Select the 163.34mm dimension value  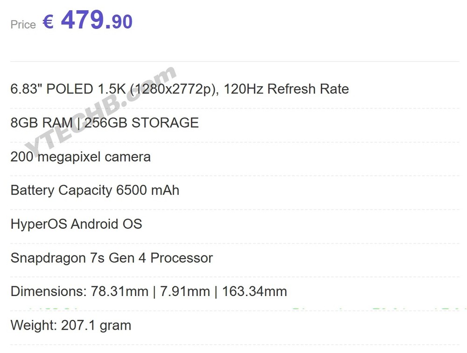click(255, 292)
